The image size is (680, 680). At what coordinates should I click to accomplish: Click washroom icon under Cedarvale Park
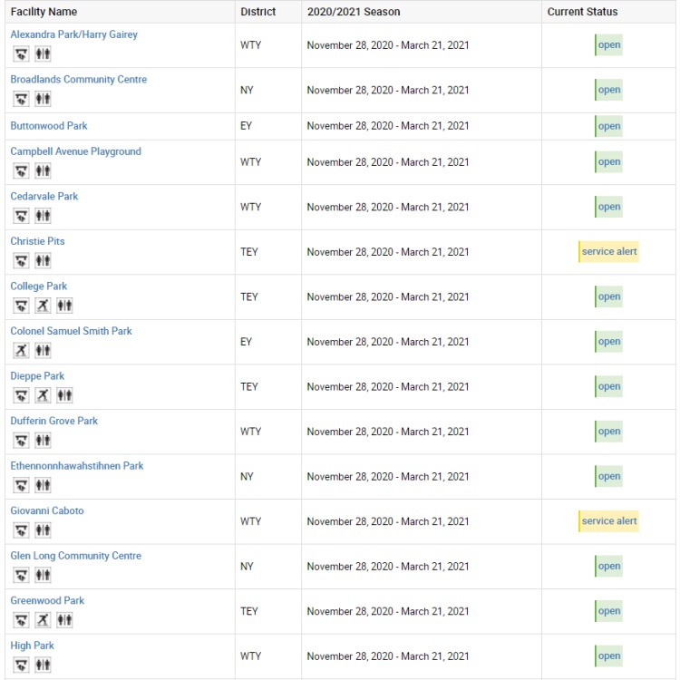[43, 216]
